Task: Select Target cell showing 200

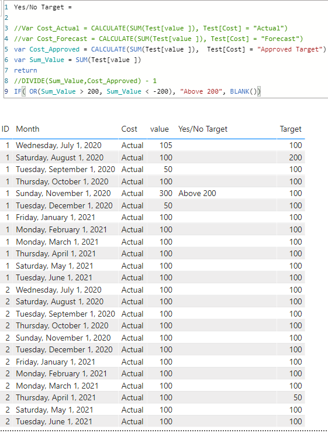Action: point(295,157)
